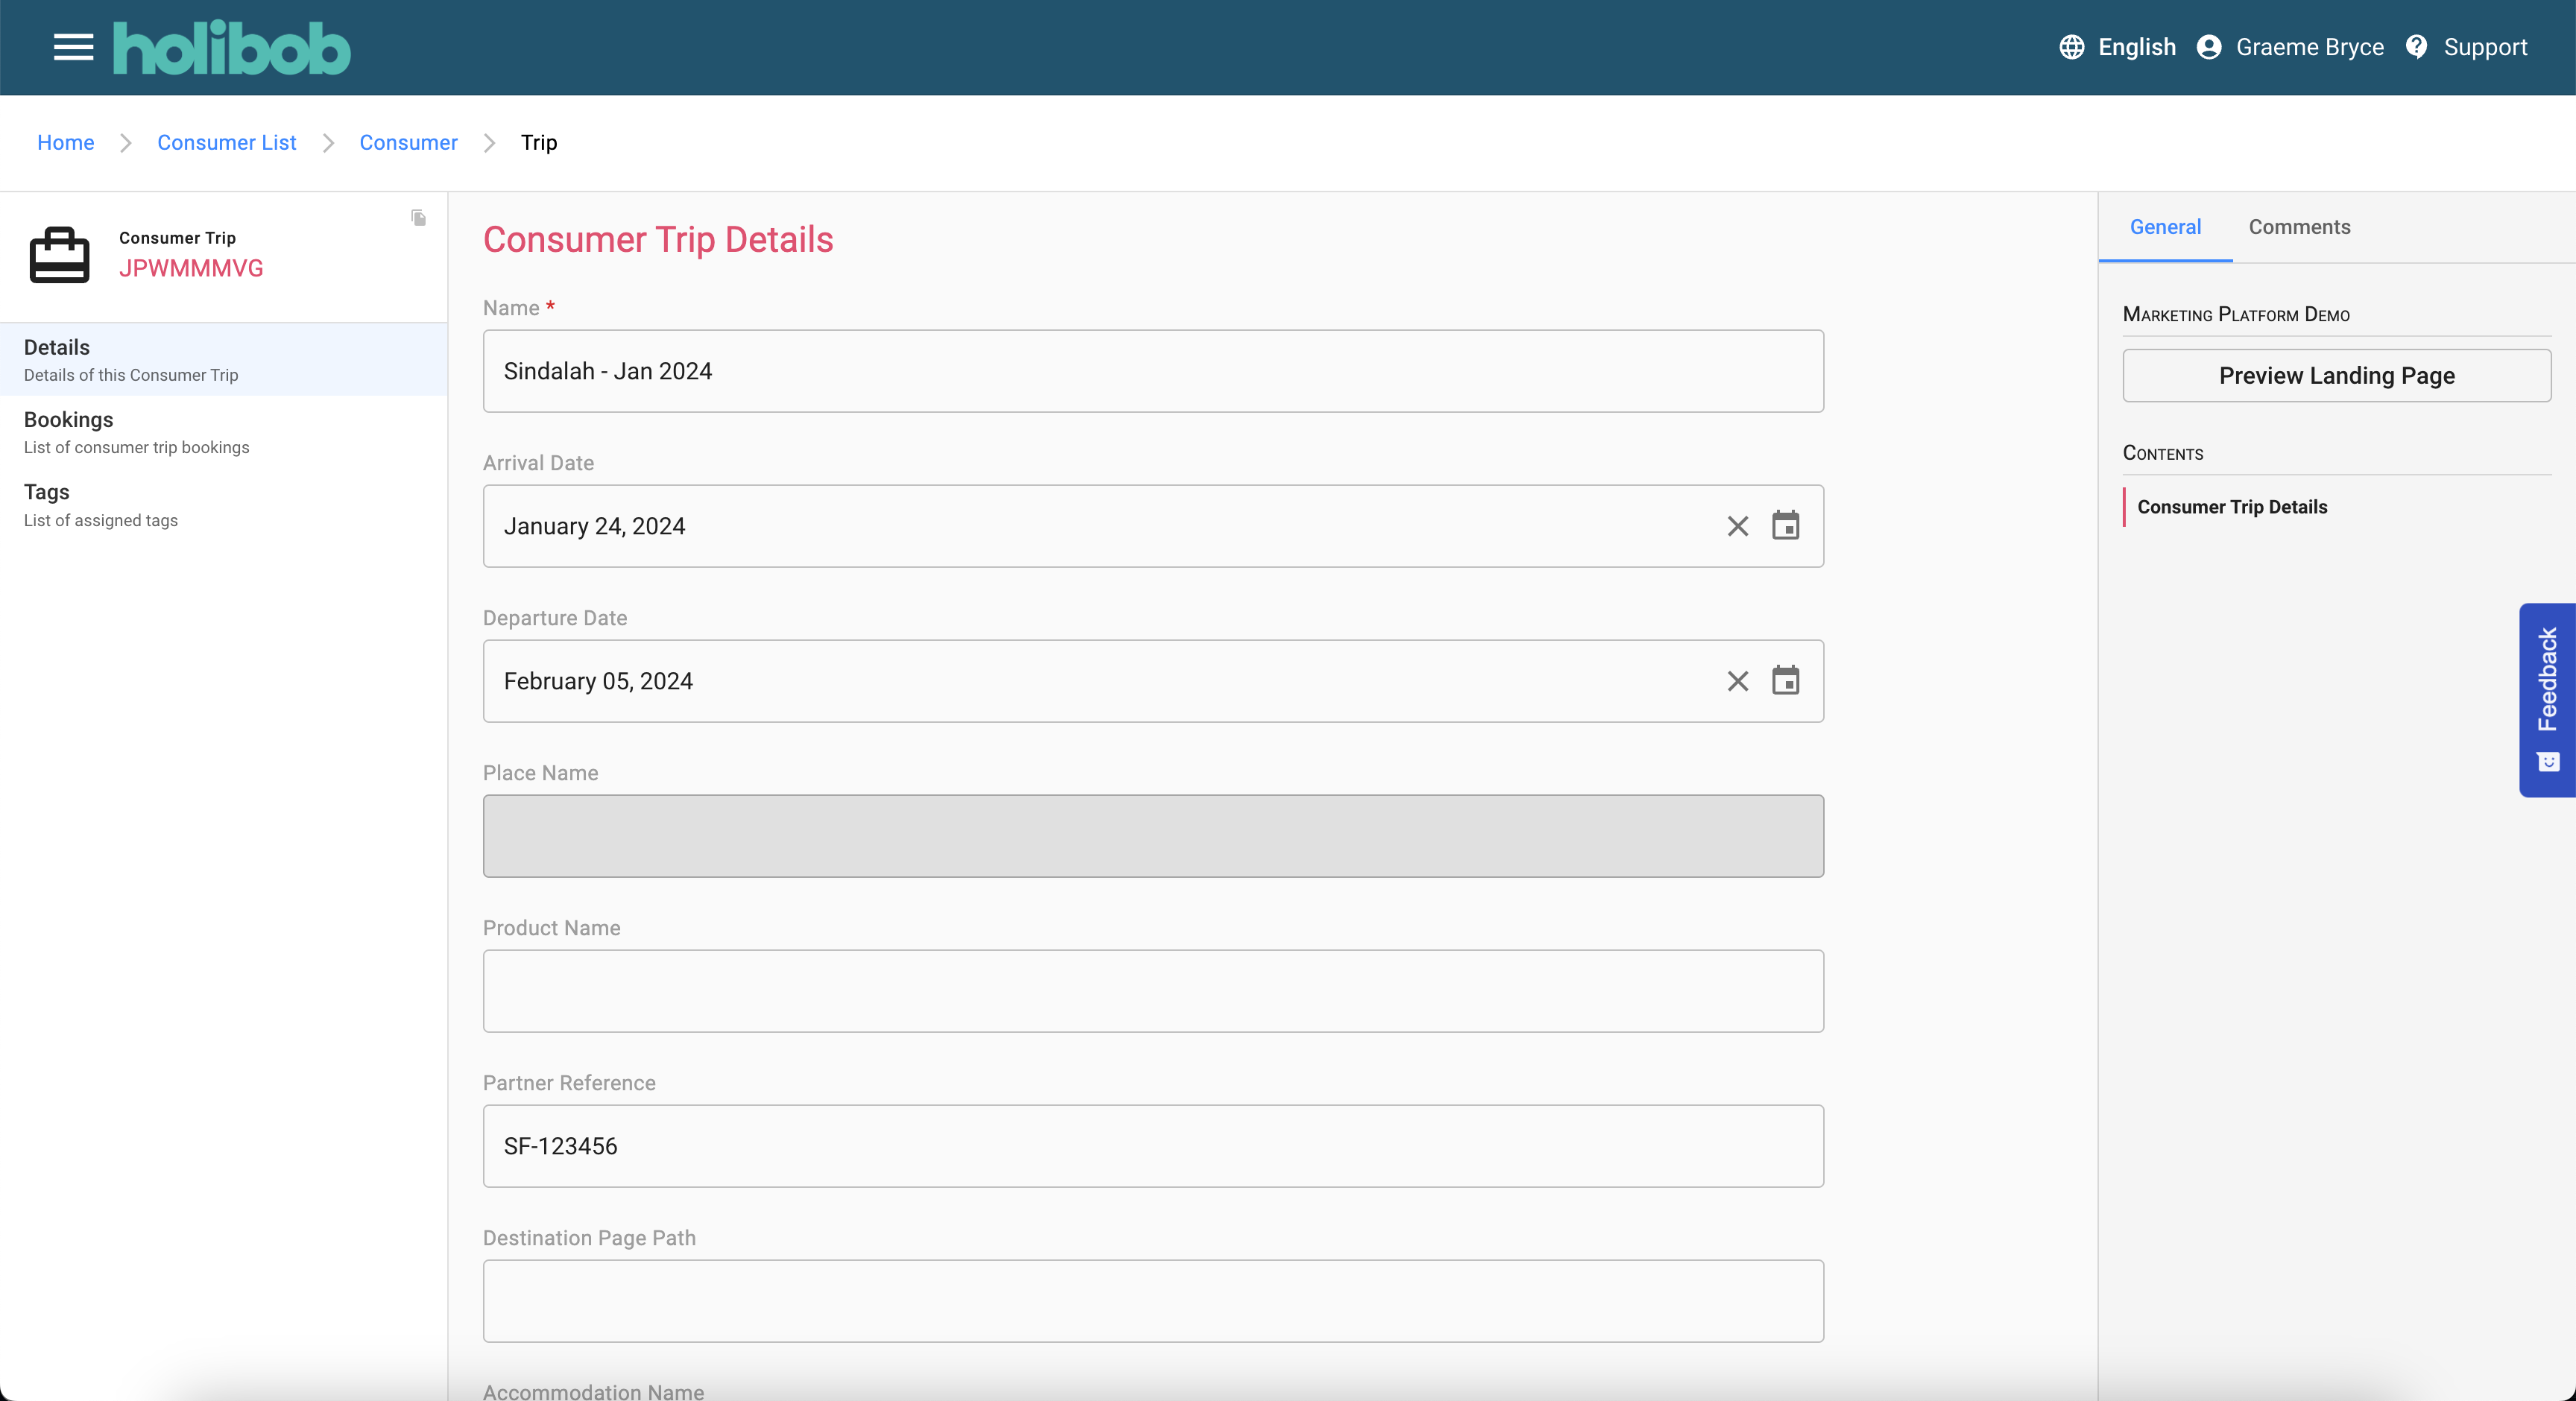Navigate to Consumer List breadcrumb
2576x1401 pixels.
click(x=227, y=142)
